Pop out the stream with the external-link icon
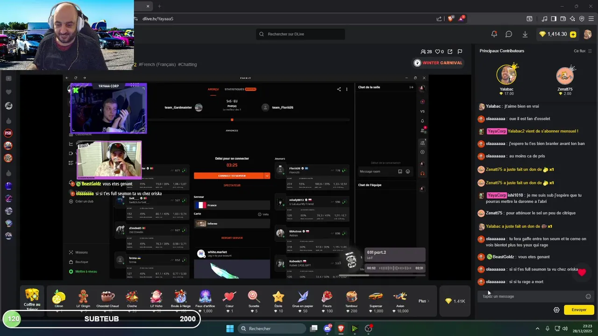This screenshot has width=598, height=336. [x=450, y=52]
